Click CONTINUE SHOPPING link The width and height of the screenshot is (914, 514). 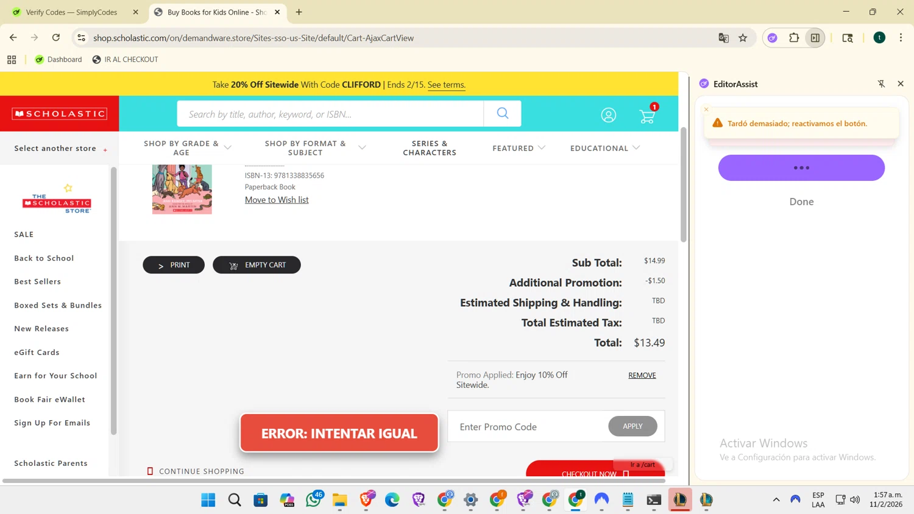(x=196, y=471)
